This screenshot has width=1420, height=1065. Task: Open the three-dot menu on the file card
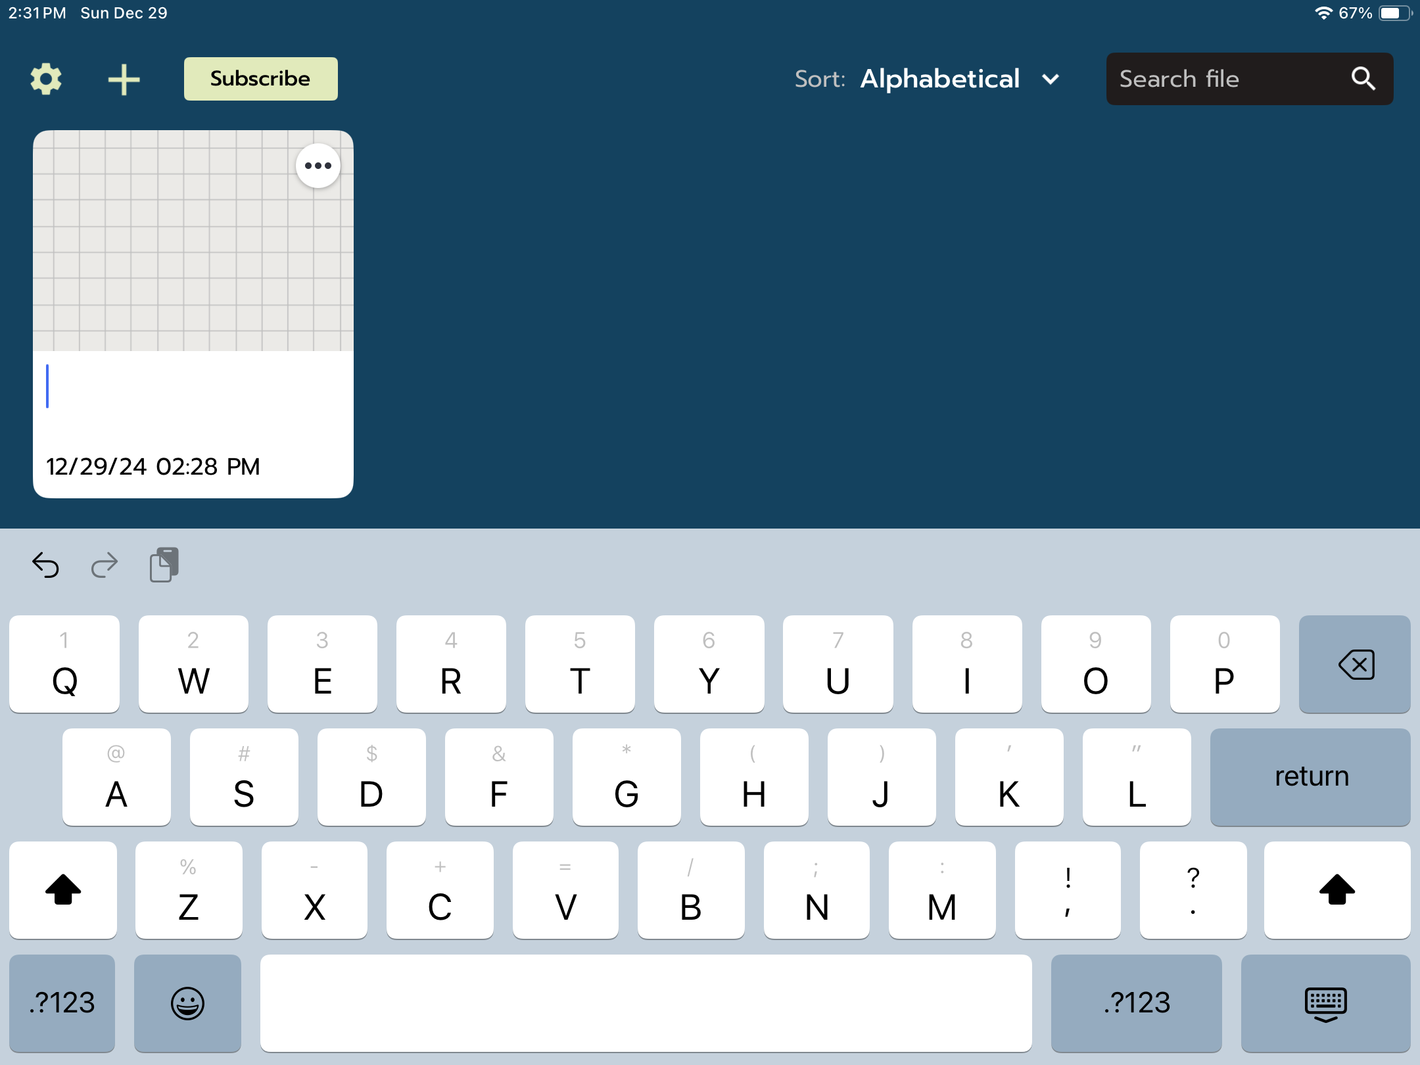(x=318, y=166)
